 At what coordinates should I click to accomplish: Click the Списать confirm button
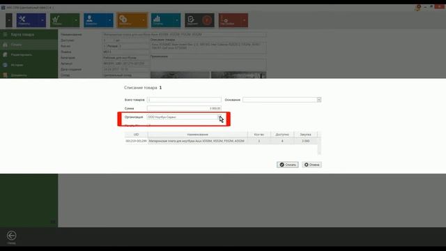pyautogui.click(x=288, y=165)
